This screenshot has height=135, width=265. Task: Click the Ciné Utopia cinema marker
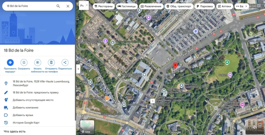click(x=149, y=17)
